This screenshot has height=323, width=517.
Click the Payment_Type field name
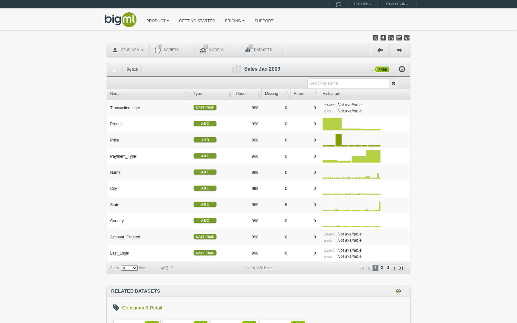pos(123,156)
